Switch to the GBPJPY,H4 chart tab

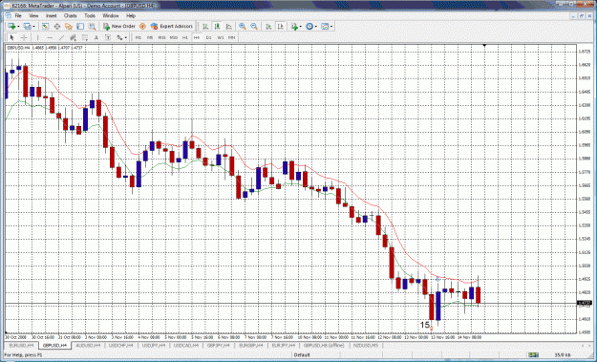pyautogui.click(x=219, y=346)
